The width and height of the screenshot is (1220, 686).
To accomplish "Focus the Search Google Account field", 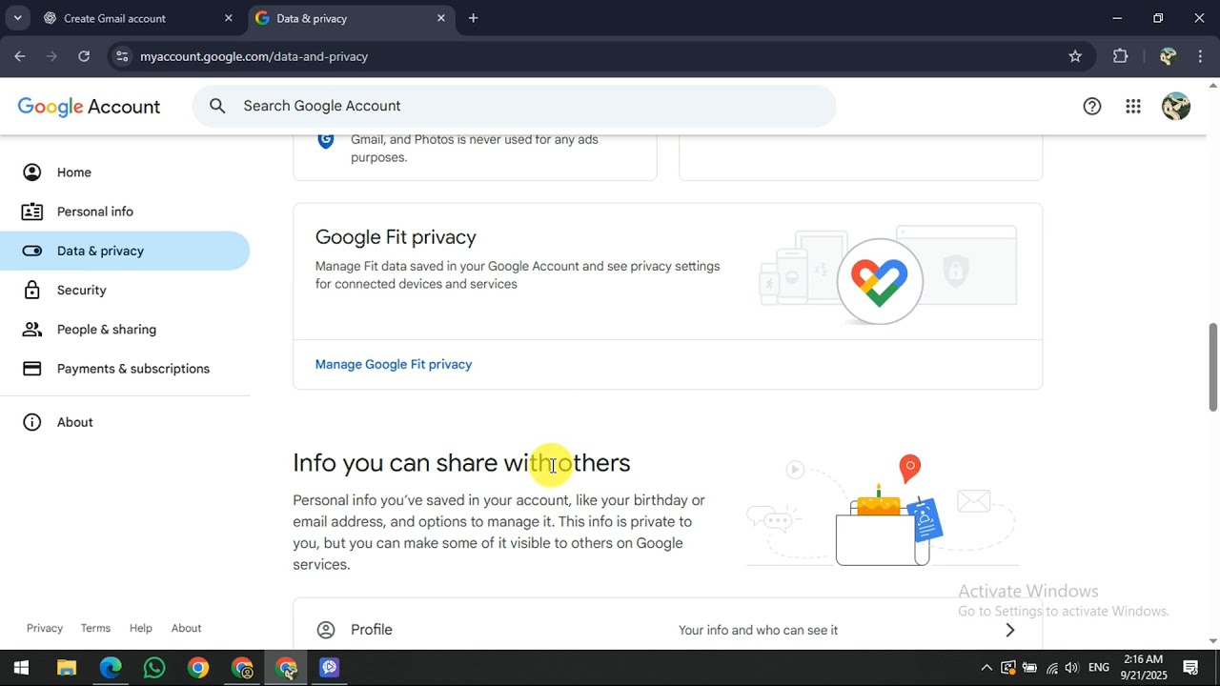I will [514, 106].
